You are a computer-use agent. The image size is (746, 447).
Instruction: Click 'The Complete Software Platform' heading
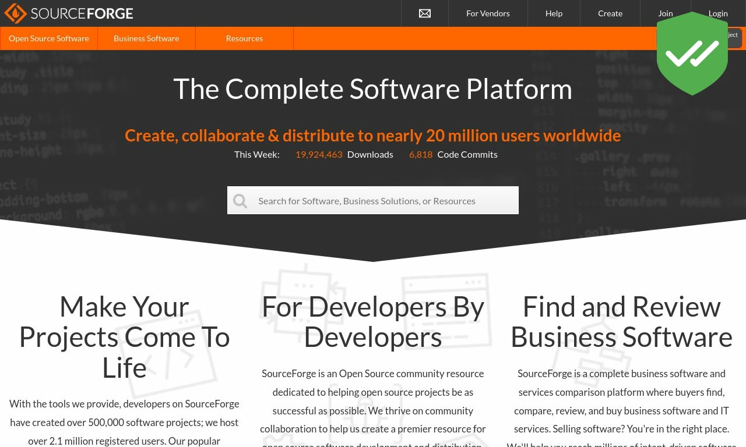coord(373,88)
